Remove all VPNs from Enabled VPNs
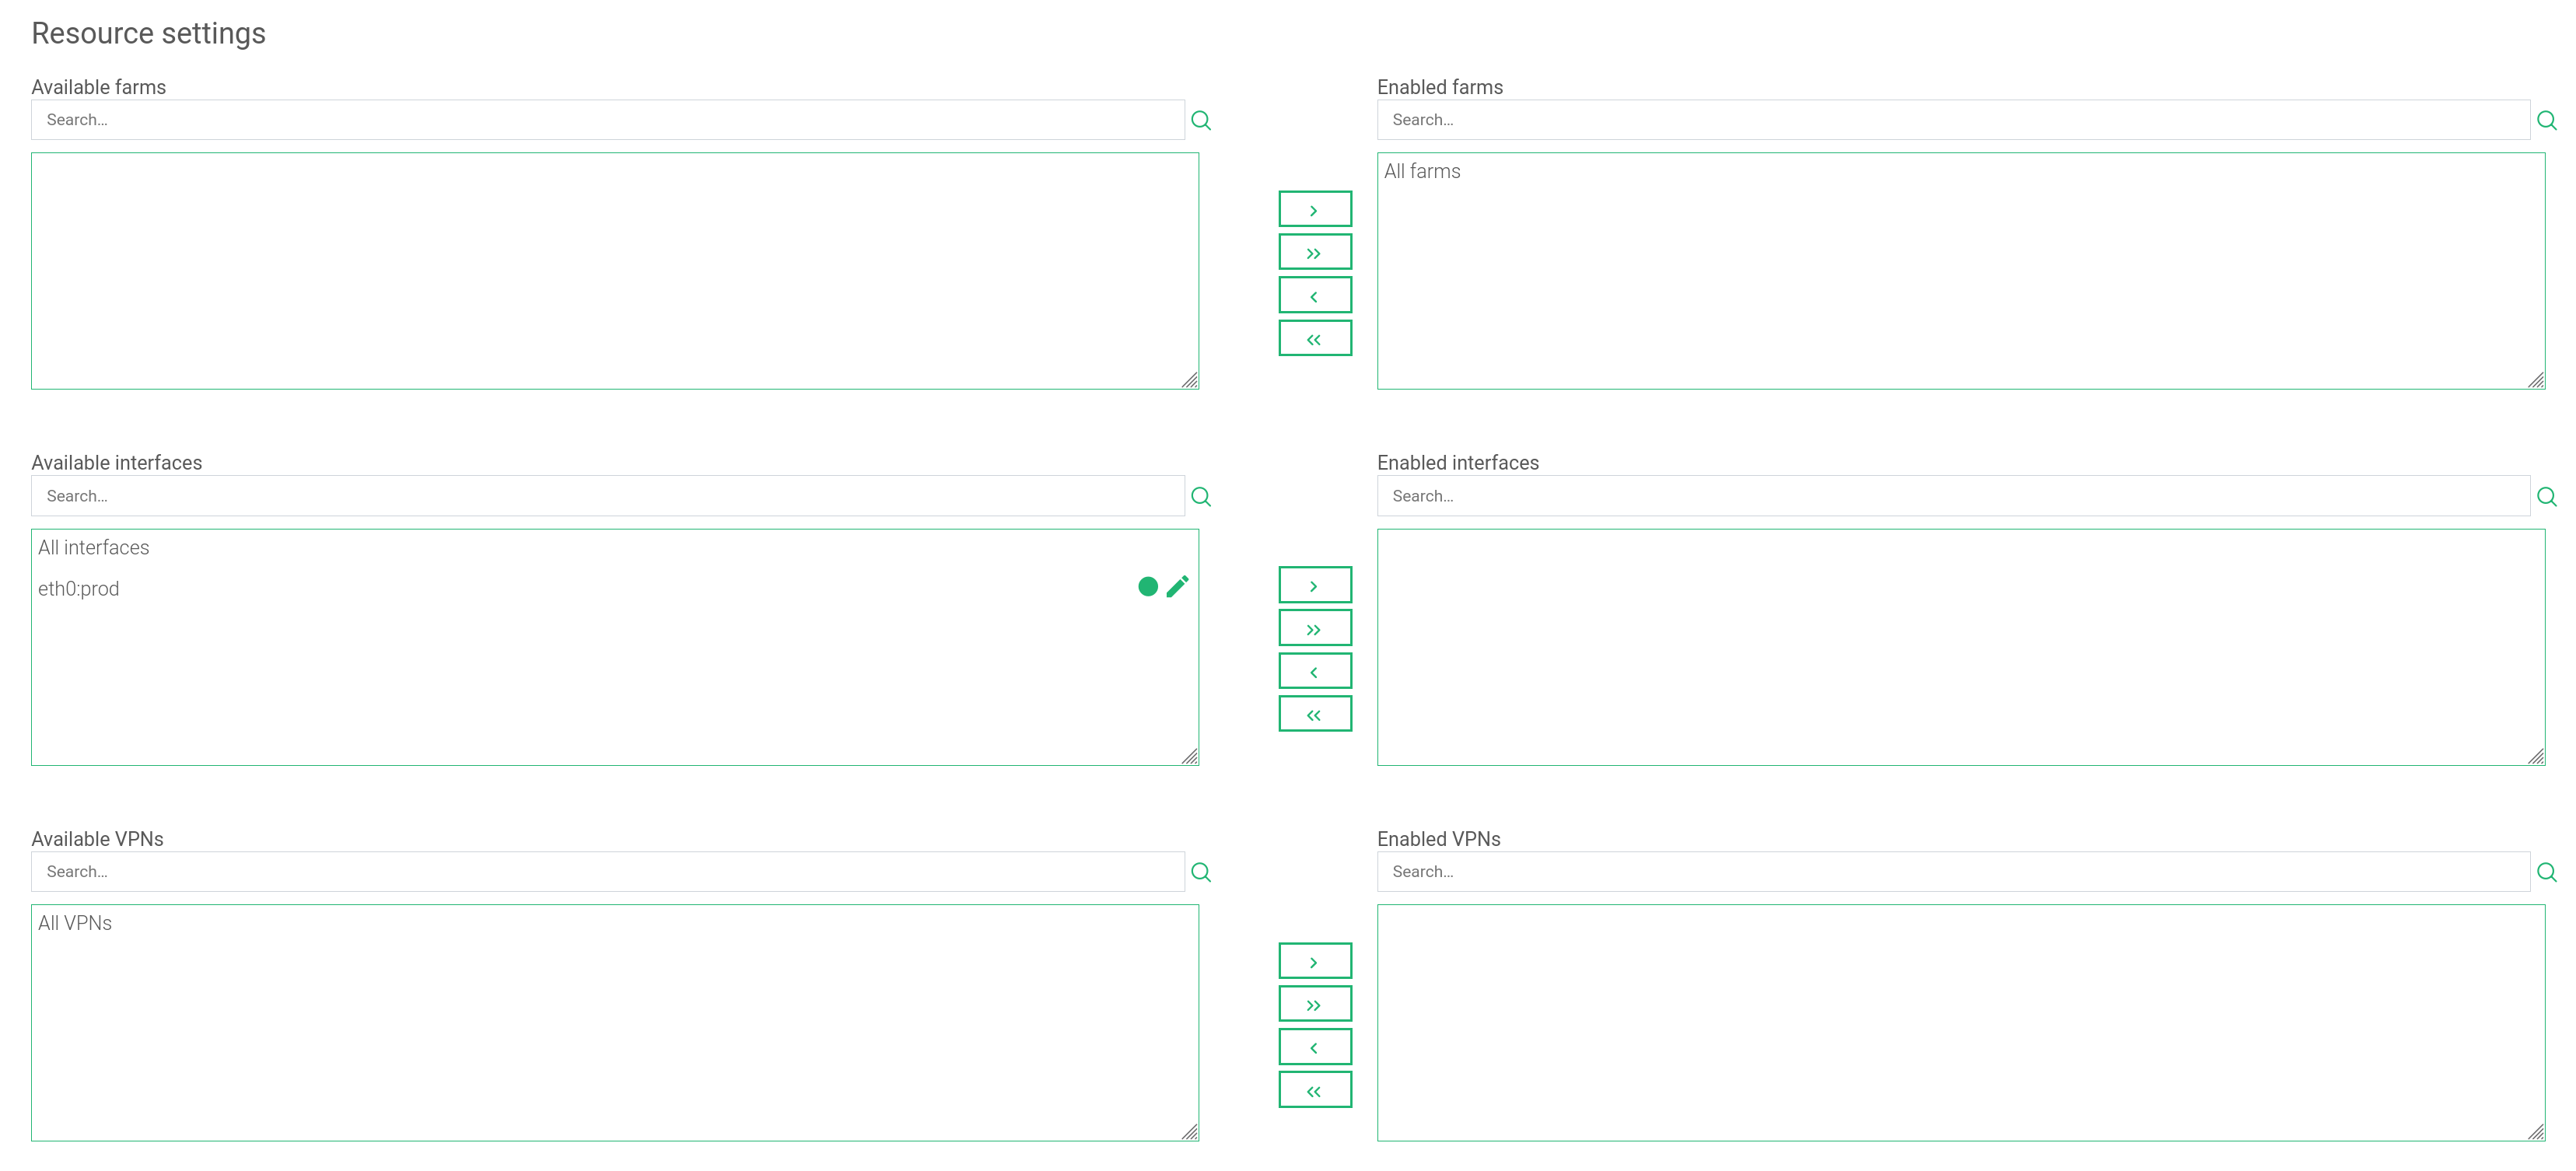Image resolution: width=2576 pixels, height=1171 pixels. (1315, 1090)
